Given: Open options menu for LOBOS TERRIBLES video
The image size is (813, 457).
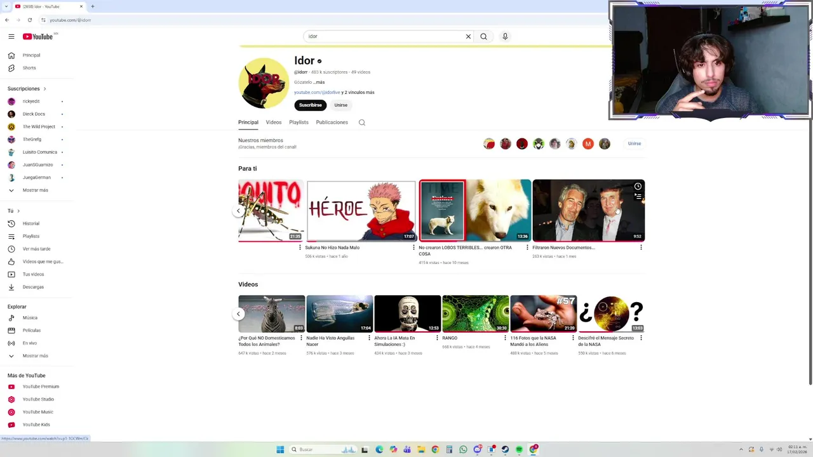Looking at the screenshot, I should tap(527, 248).
